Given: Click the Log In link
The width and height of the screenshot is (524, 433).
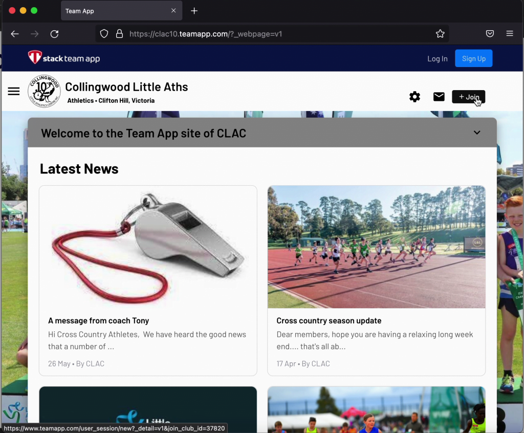Looking at the screenshot, I should point(437,58).
